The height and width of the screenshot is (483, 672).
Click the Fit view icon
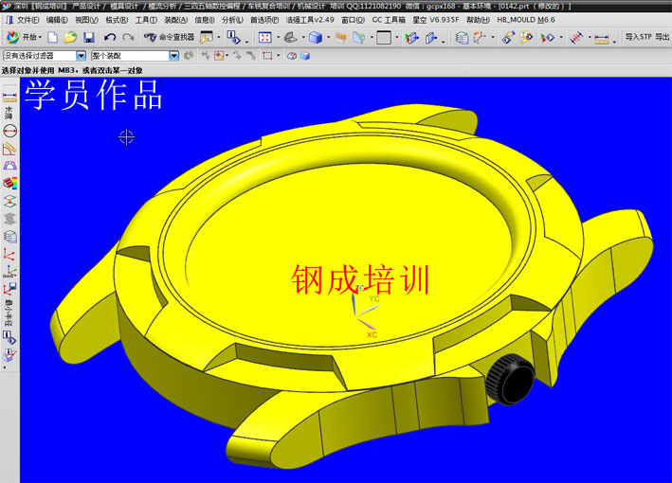tap(265, 37)
